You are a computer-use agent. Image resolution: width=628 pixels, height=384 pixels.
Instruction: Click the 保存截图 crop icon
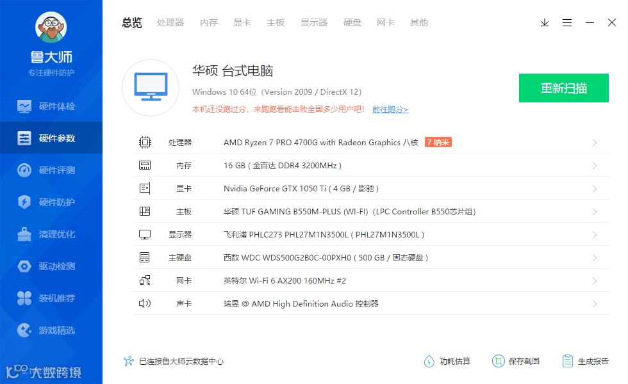tap(499, 361)
